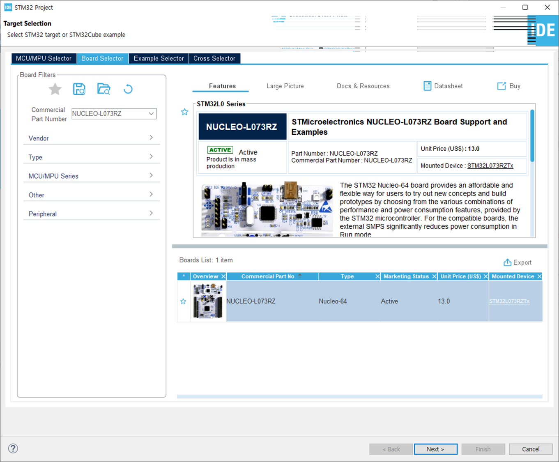Click the Cancel button

click(531, 449)
